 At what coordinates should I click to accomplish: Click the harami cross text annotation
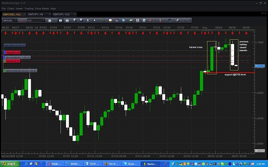click(196, 47)
